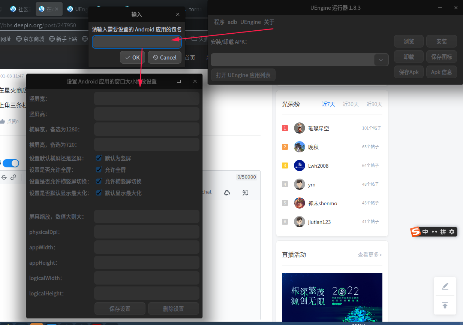The height and width of the screenshot is (325, 463).
Task: Click the Sogou pinyin 拼 icon
Action: click(443, 232)
